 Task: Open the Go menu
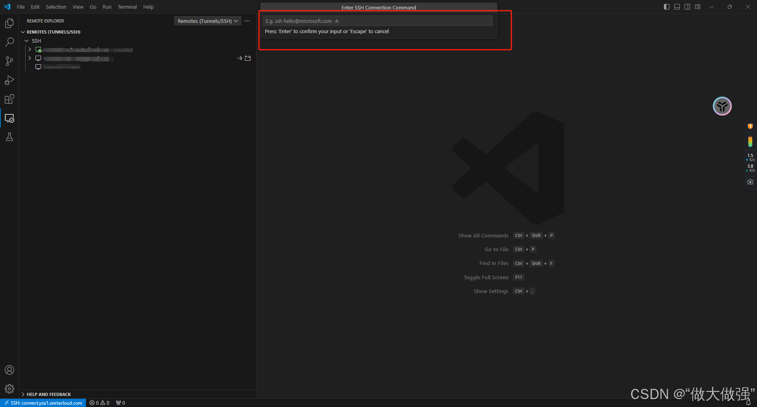[93, 7]
